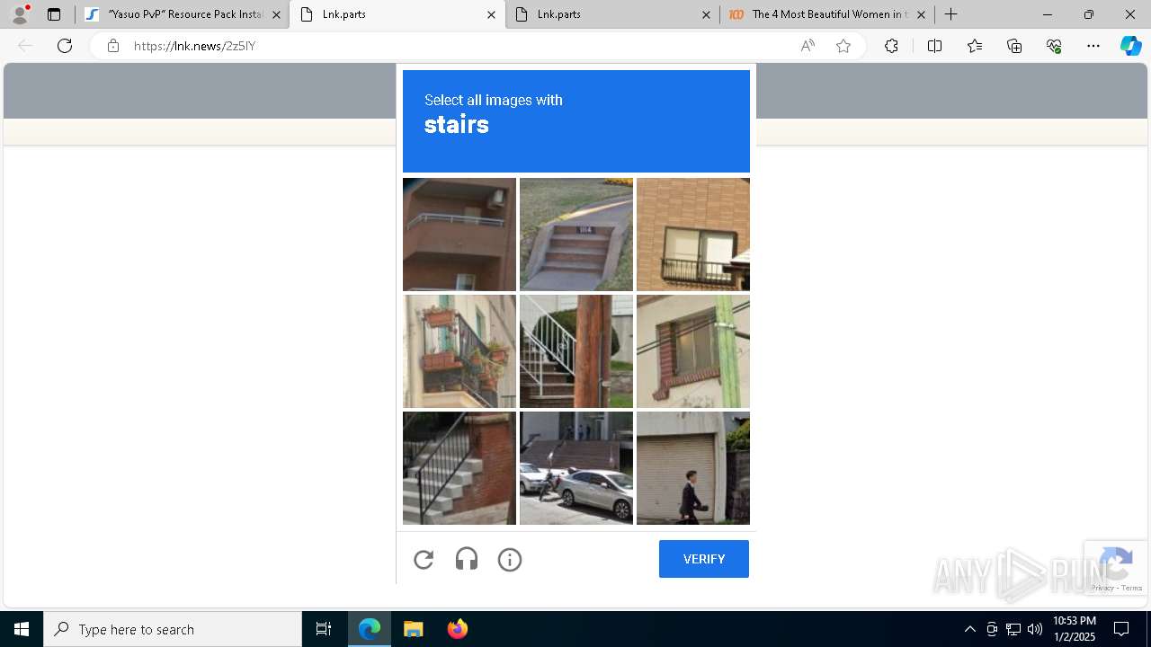Open the browser profile avatar
This screenshot has height=647, width=1151.
tap(20, 14)
